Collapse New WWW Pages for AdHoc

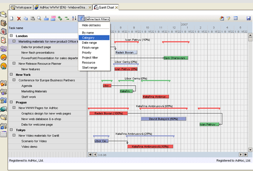point(14,107)
